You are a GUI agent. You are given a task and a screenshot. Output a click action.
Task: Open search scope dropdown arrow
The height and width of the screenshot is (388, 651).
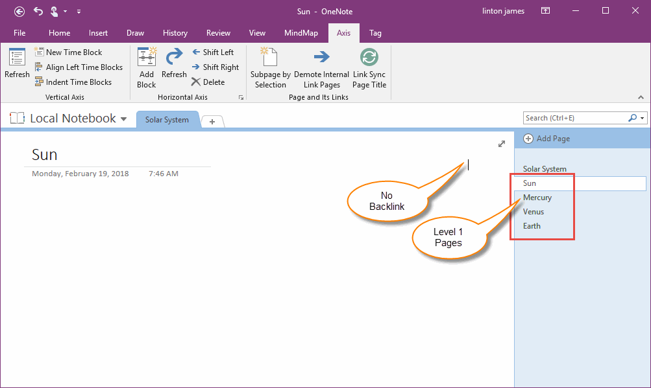643,118
